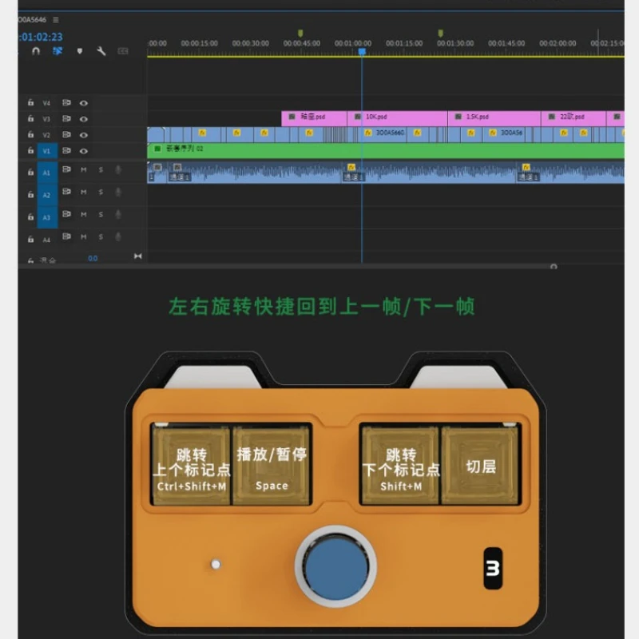
Task: Toggle lock on audio track A2
Action: tap(30, 194)
